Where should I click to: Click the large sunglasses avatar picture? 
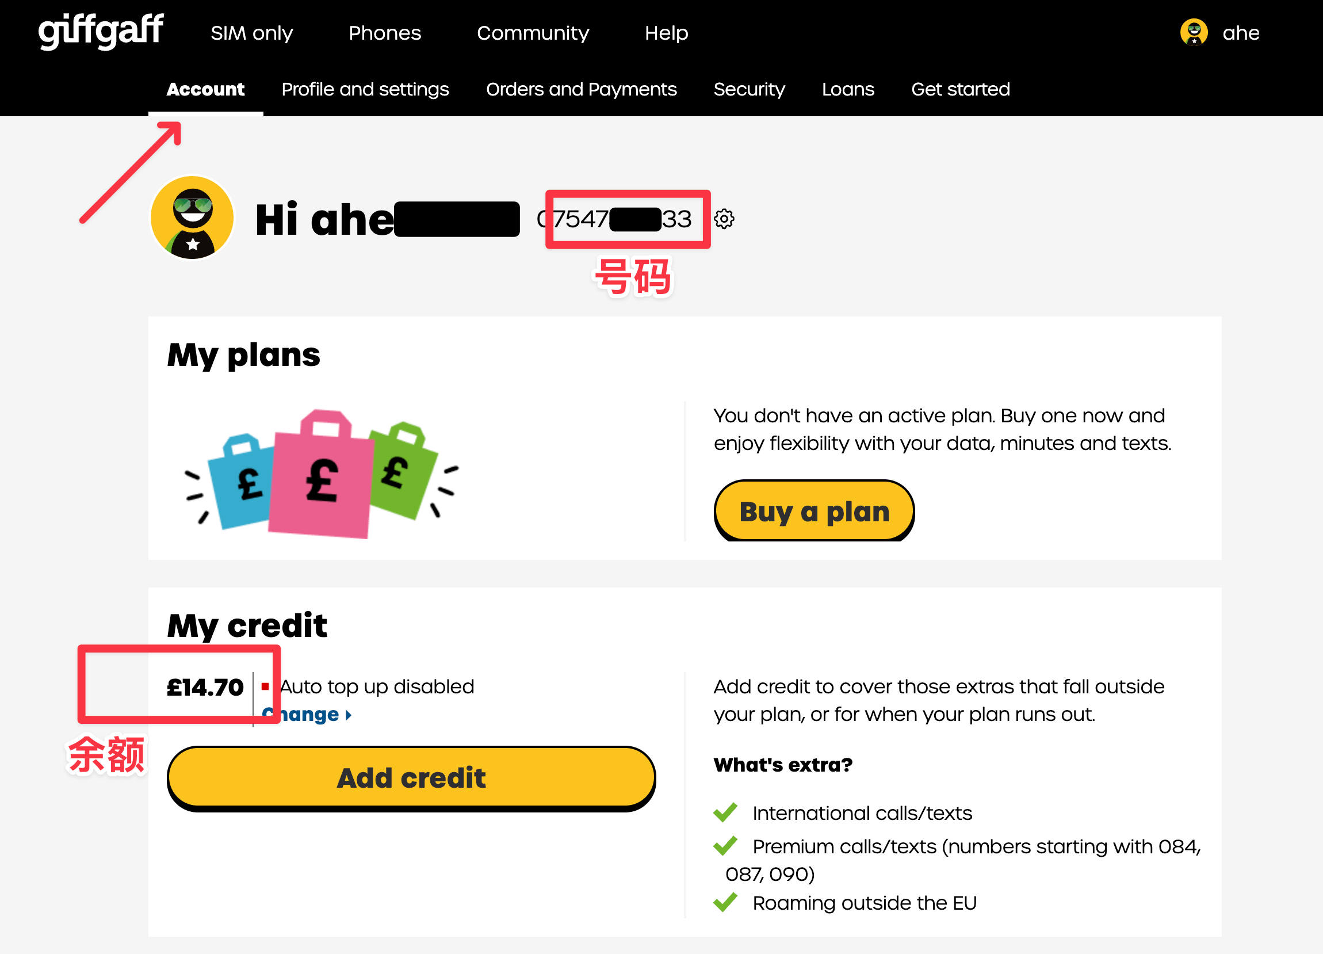pyautogui.click(x=193, y=218)
